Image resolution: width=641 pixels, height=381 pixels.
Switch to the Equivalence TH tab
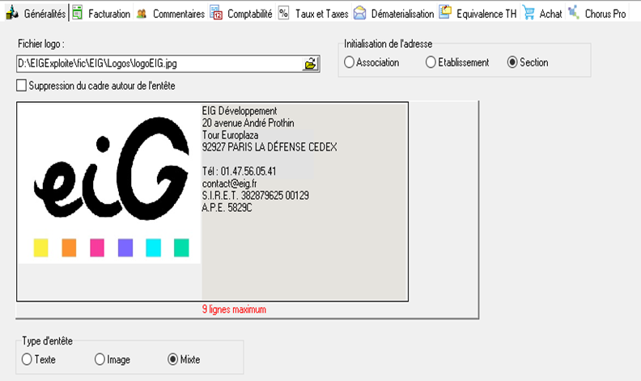click(x=478, y=14)
